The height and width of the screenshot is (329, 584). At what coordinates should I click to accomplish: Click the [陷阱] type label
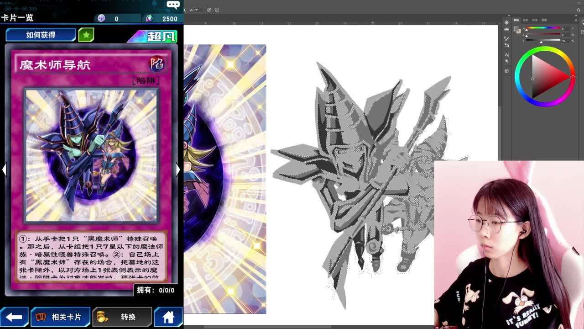146,80
